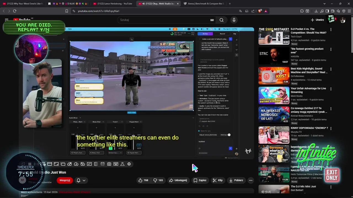Click the Wesprzyj support button
The image size is (353, 198).
pyautogui.click(x=65, y=180)
